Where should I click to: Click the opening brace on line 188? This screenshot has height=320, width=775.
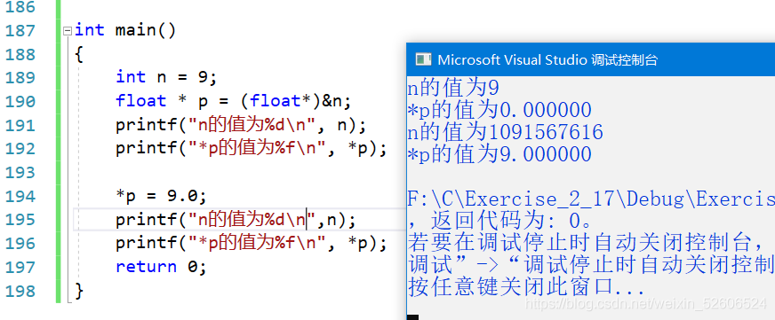pyautogui.click(x=79, y=54)
